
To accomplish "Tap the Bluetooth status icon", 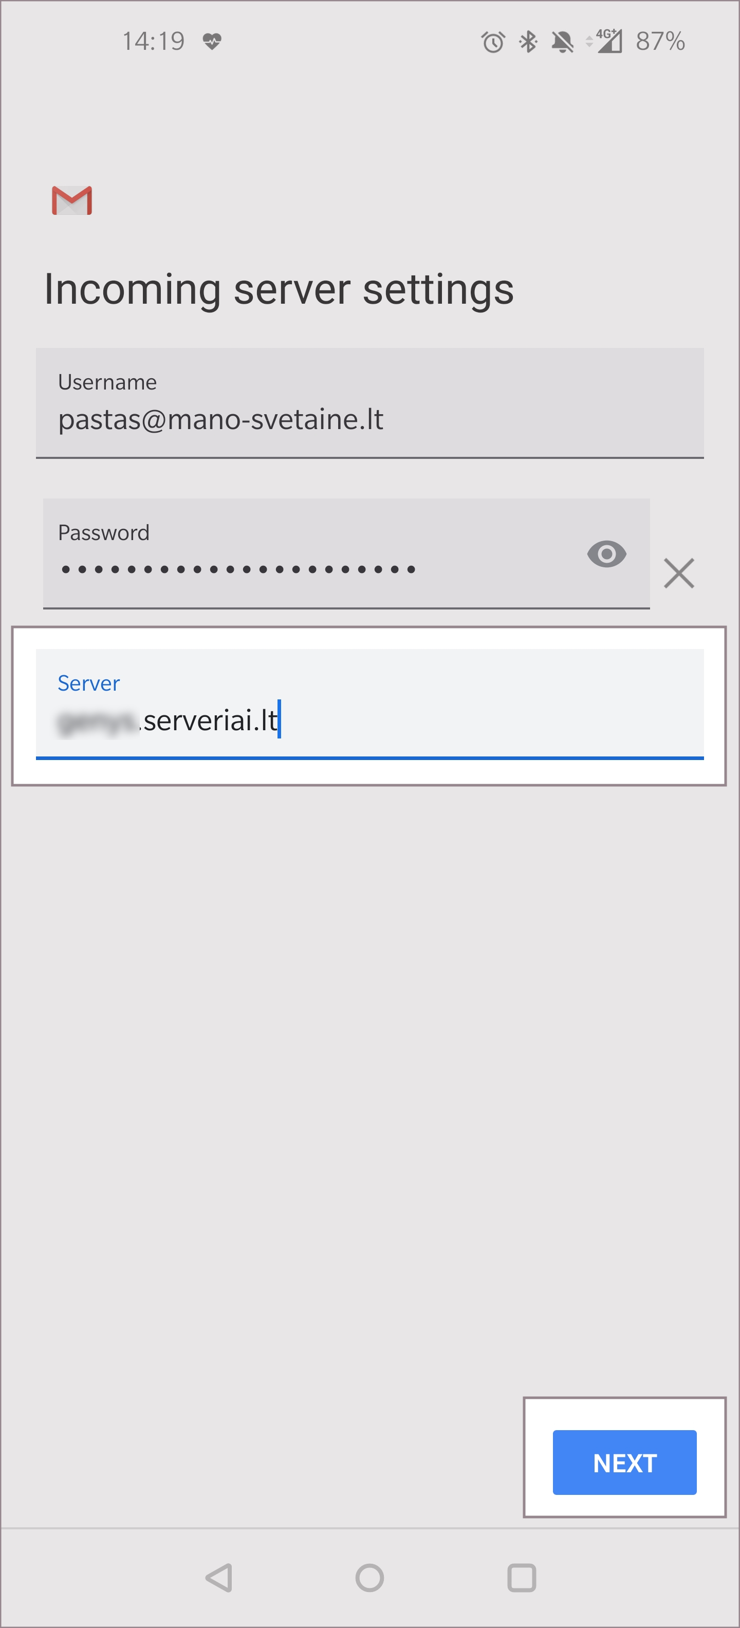I will pos(528,42).
